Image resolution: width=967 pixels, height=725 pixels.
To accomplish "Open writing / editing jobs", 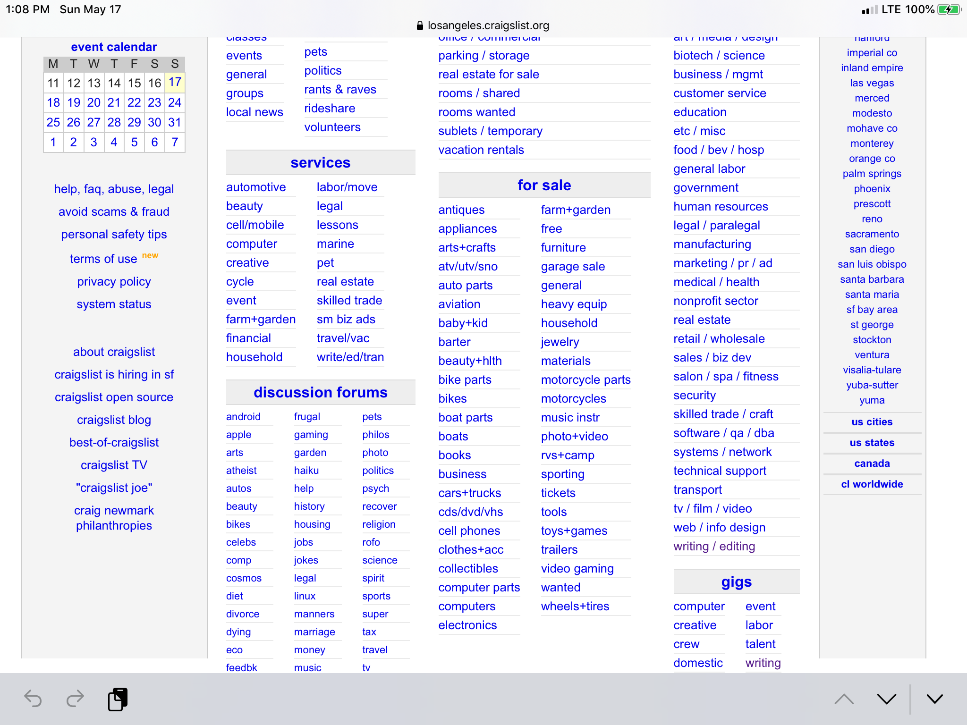I will point(714,546).
